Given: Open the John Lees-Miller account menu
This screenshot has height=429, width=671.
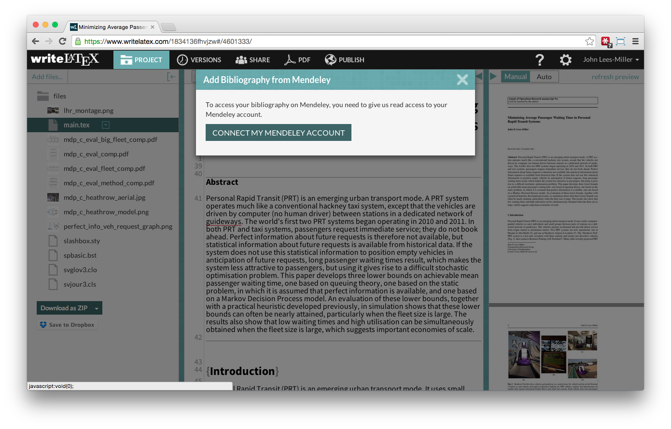Looking at the screenshot, I should coord(611,60).
